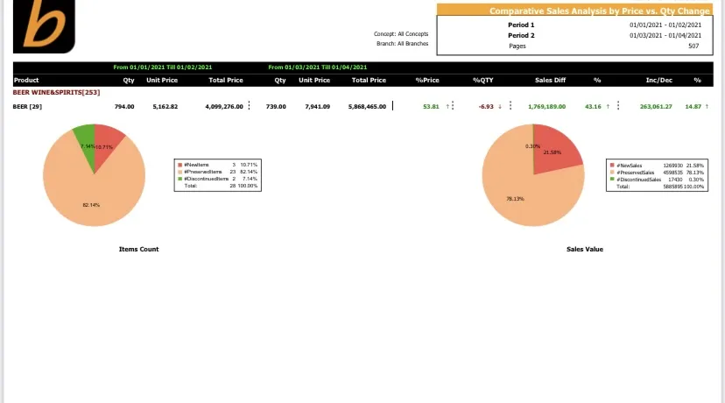
Task: Click the Period 1 label
Action: 521,25
